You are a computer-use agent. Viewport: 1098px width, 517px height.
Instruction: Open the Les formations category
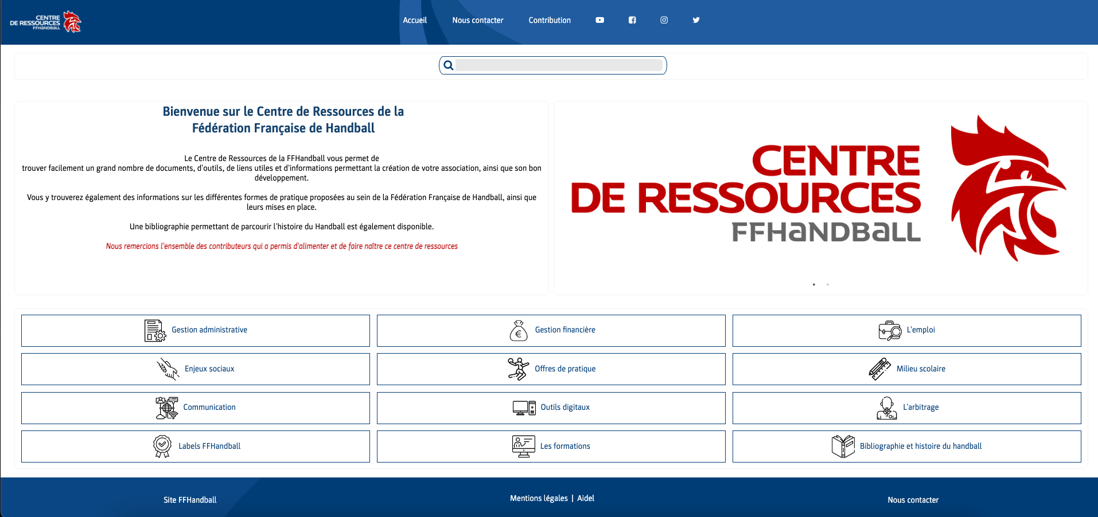pyautogui.click(x=551, y=446)
